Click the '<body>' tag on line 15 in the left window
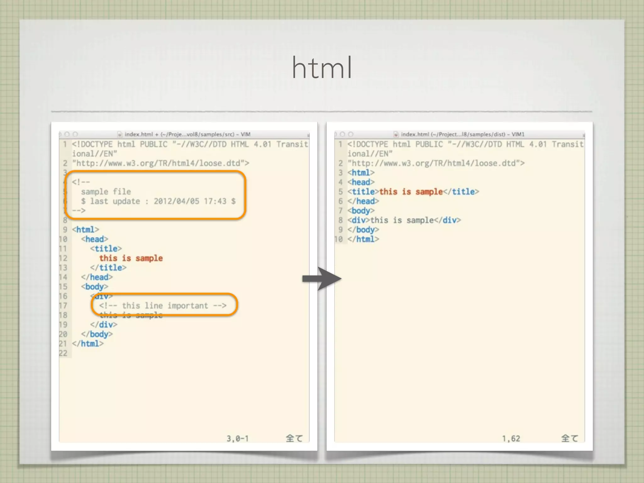 tap(94, 287)
